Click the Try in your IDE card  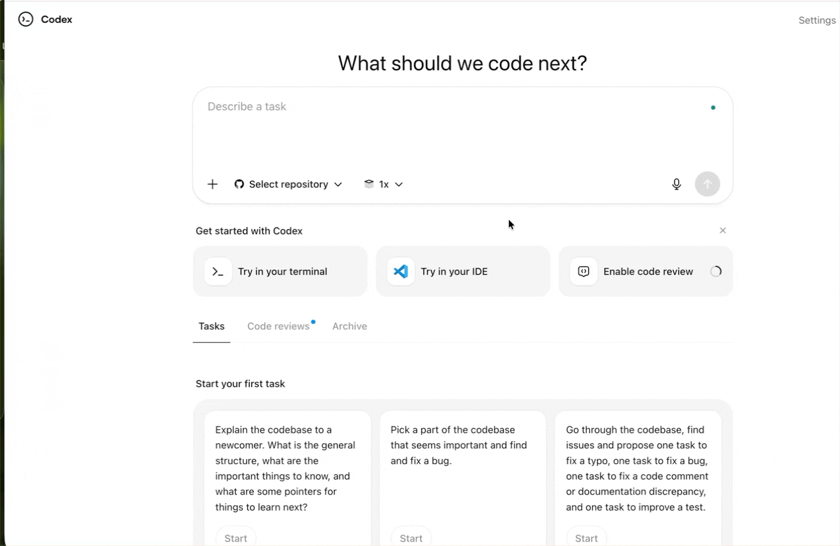pos(463,271)
